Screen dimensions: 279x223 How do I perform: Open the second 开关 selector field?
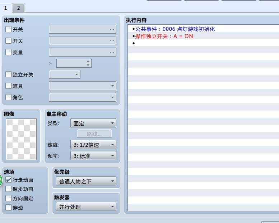[x=83, y=40]
